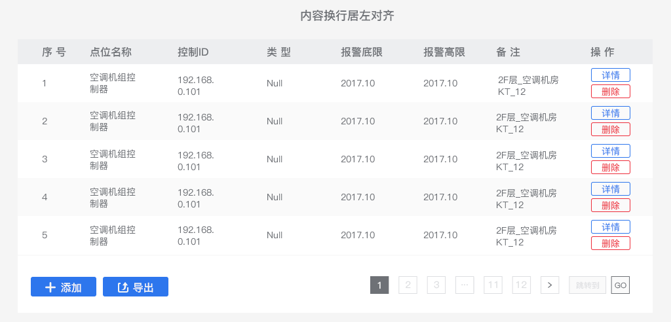Delete row 5 with 删除

pos(611,243)
